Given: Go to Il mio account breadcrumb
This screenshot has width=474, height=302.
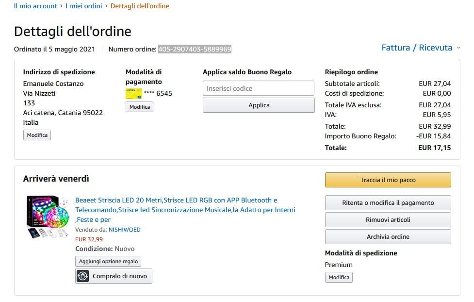Looking at the screenshot, I should (x=35, y=6).
